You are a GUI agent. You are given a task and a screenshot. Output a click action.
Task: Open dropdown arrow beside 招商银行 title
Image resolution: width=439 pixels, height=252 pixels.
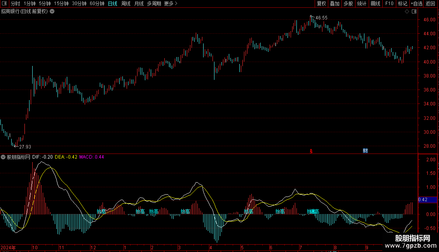(52, 12)
